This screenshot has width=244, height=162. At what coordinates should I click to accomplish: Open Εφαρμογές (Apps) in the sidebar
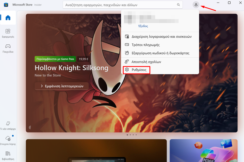click(x=8, y=33)
